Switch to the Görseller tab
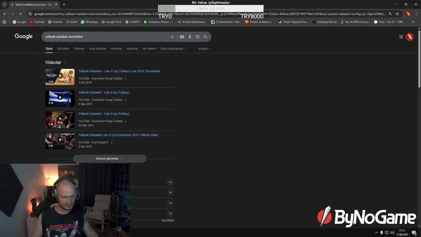 [x=63, y=49]
